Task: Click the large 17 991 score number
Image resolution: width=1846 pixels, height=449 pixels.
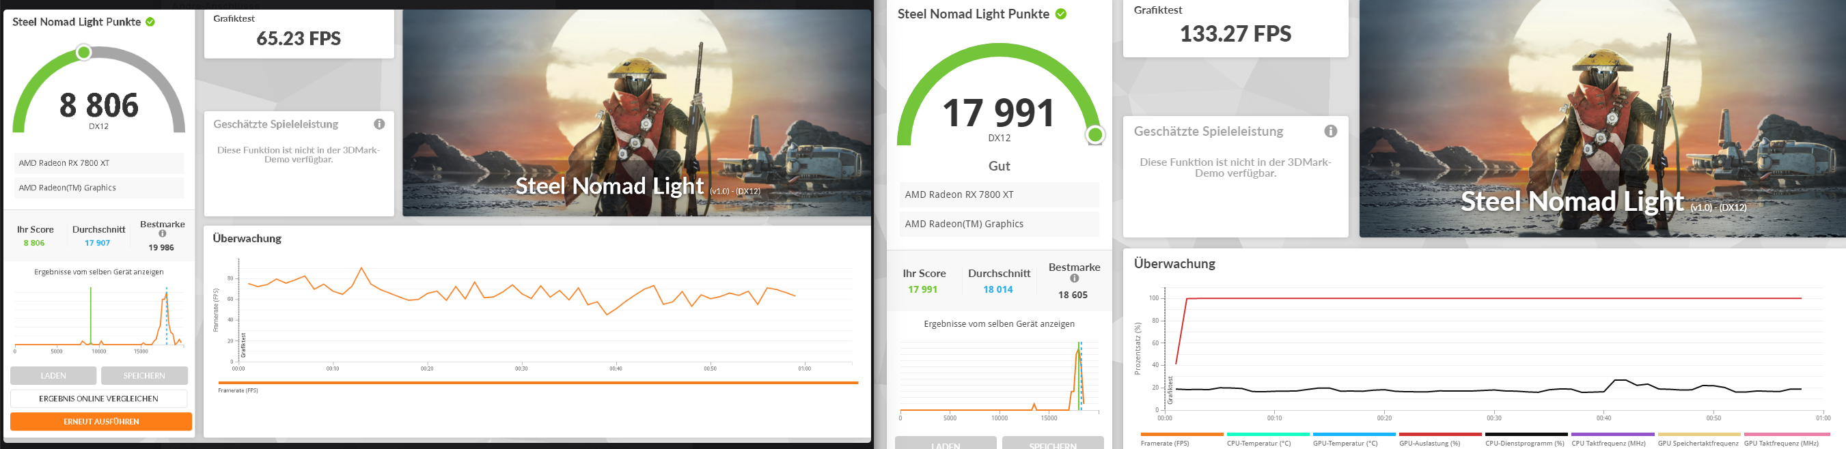Action: (999, 113)
